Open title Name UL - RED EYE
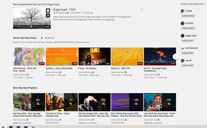This screenshot has width=207, height=128. tap(121, 69)
